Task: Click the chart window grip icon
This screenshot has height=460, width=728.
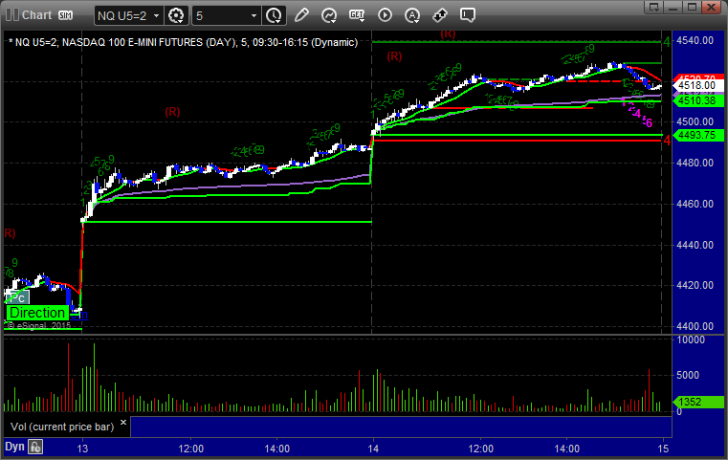Action: click(11, 15)
